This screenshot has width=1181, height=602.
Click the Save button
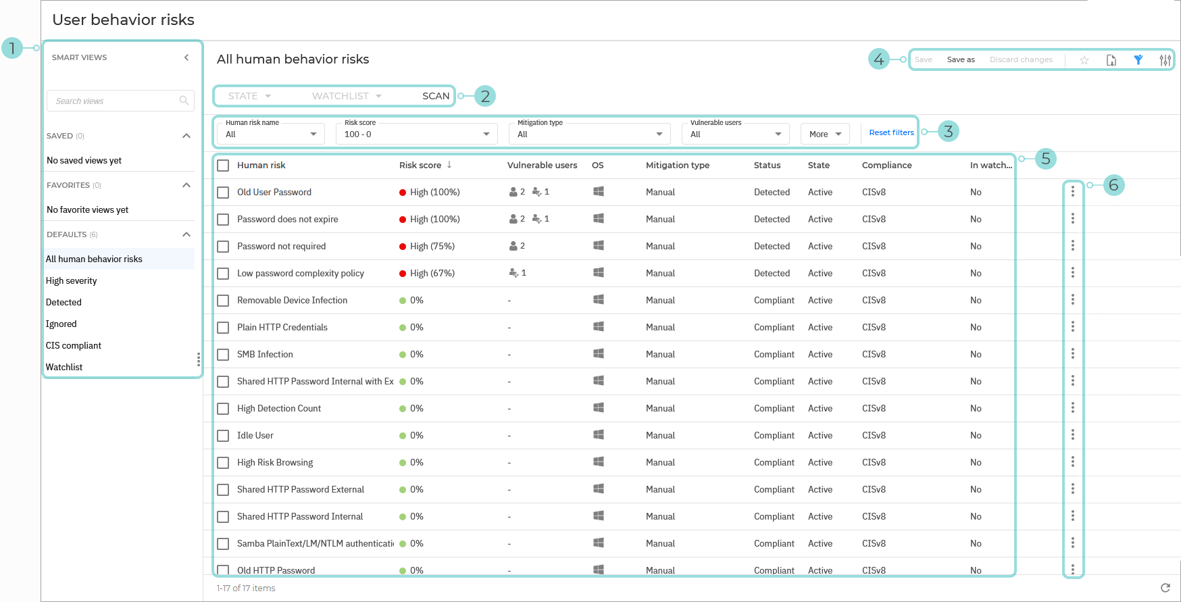(924, 59)
